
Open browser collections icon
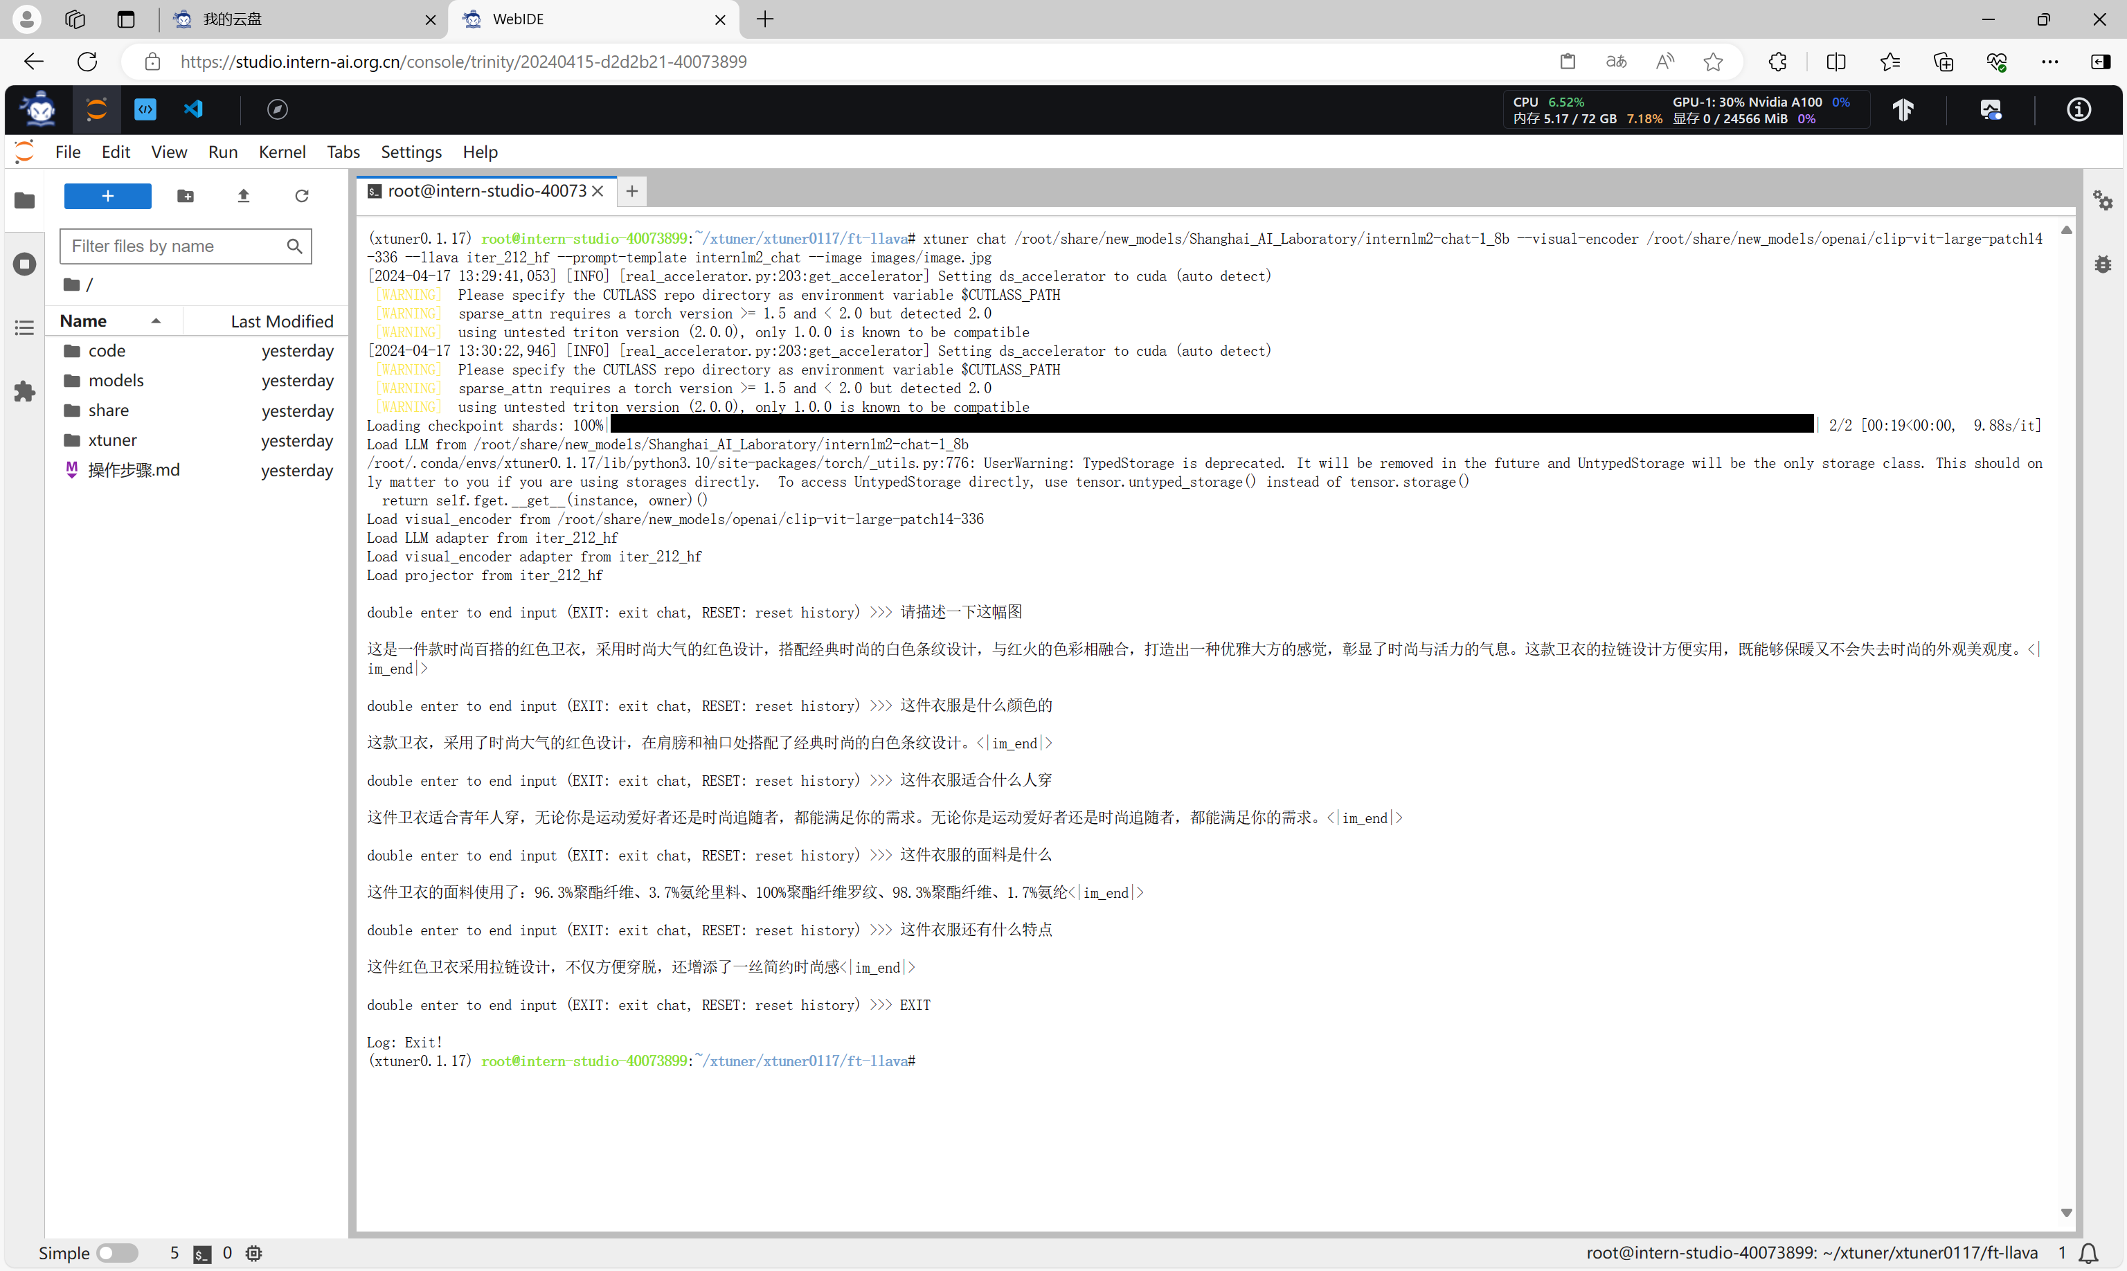(1943, 62)
